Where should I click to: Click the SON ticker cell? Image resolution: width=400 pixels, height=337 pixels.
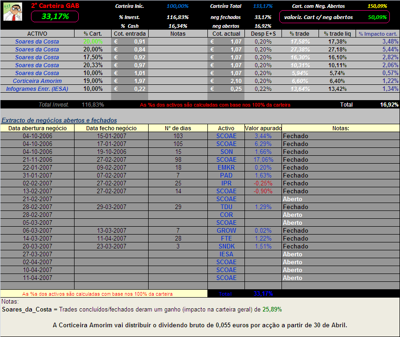click(226, 152)
